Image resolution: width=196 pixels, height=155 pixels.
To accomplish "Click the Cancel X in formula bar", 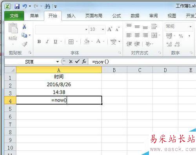I will [71, 61].
